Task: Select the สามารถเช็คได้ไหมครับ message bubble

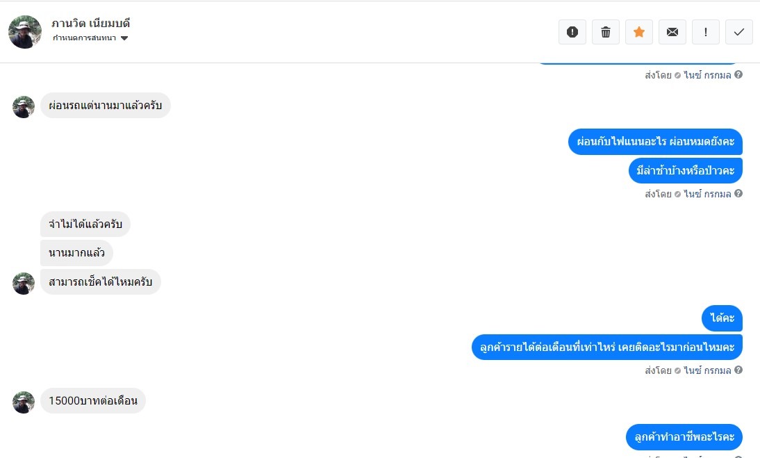Action: (x=101, y=282)
